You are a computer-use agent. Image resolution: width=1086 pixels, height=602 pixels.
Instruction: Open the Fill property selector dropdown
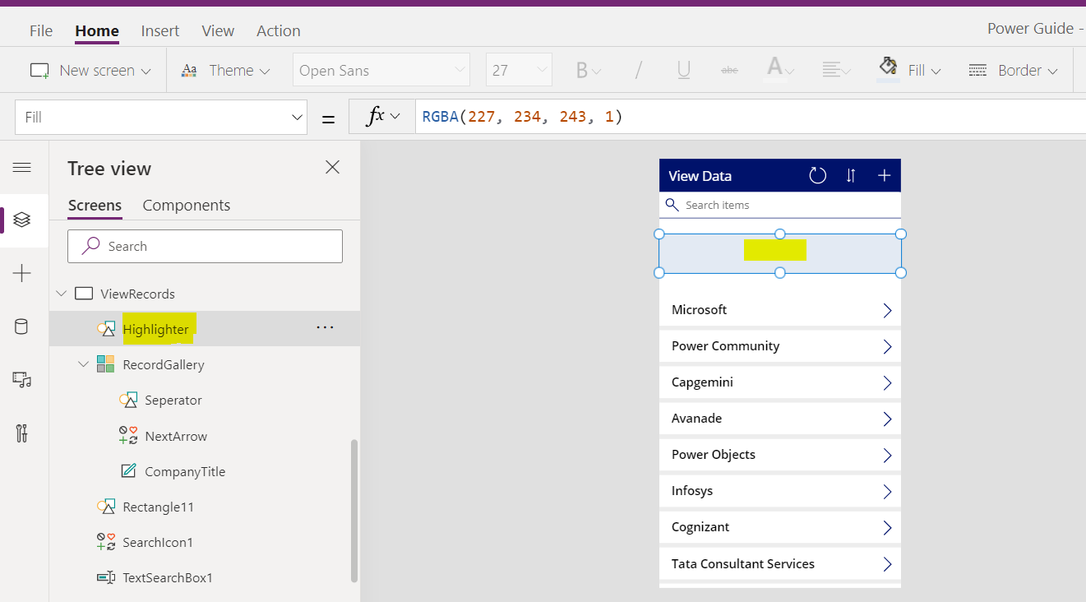click(x=161, y=118)
